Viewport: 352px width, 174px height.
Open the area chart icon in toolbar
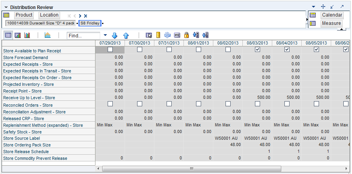(x=48, y=35)
